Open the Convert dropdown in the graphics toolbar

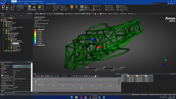tap(131, 14)
